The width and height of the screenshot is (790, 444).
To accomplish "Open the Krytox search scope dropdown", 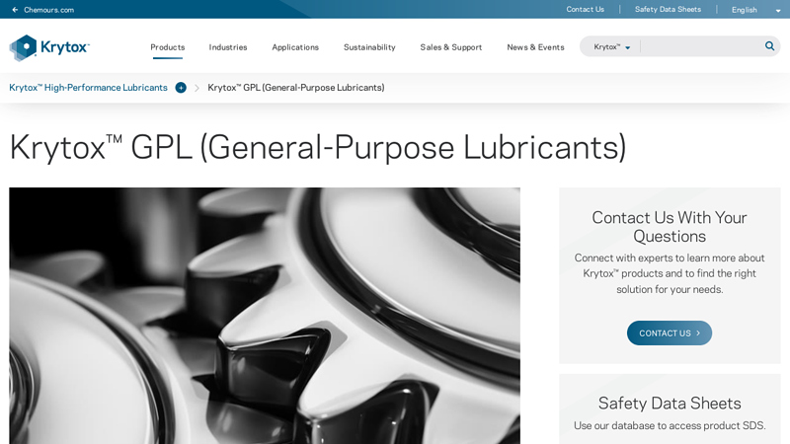I will 611,46.
